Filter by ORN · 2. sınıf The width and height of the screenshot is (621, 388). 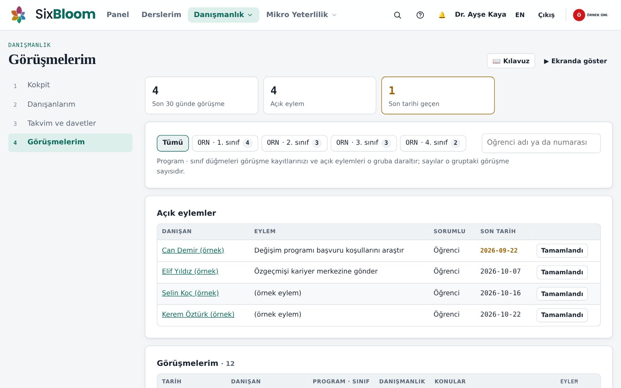click(x=294, y=143)
